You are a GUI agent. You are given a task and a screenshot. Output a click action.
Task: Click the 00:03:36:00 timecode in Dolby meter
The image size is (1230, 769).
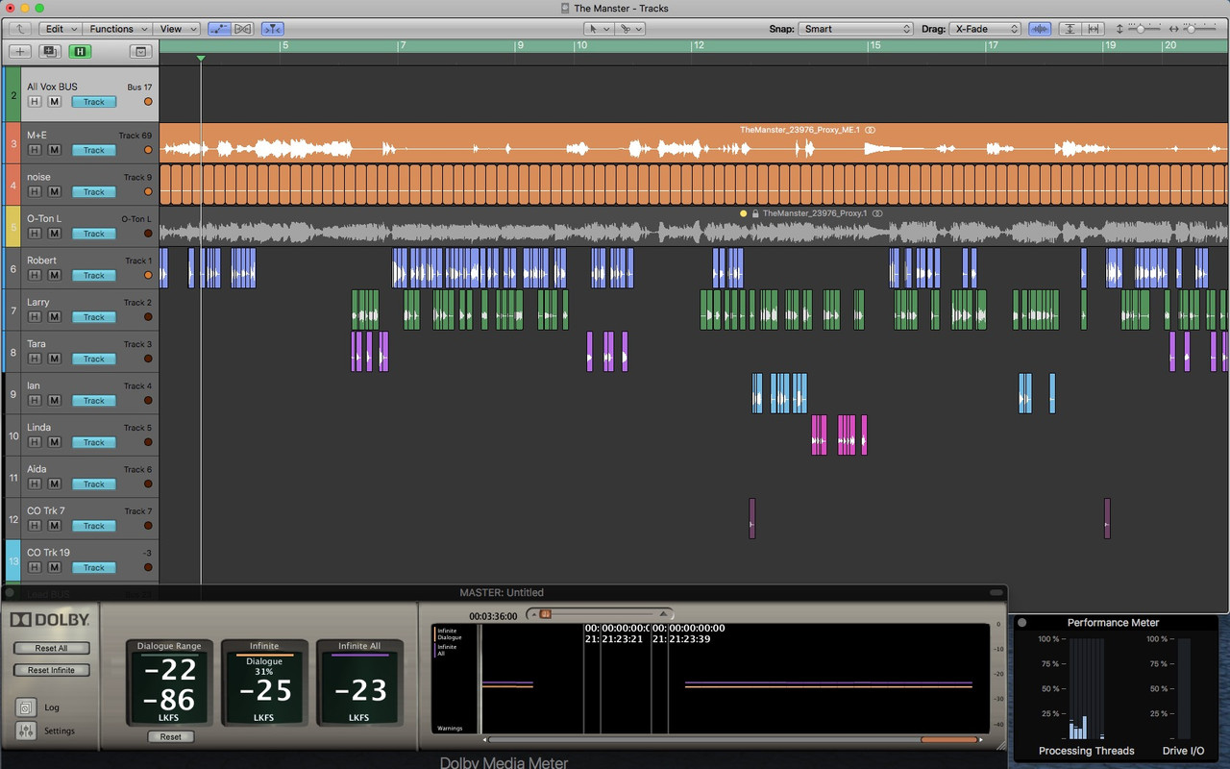(493, 616)
